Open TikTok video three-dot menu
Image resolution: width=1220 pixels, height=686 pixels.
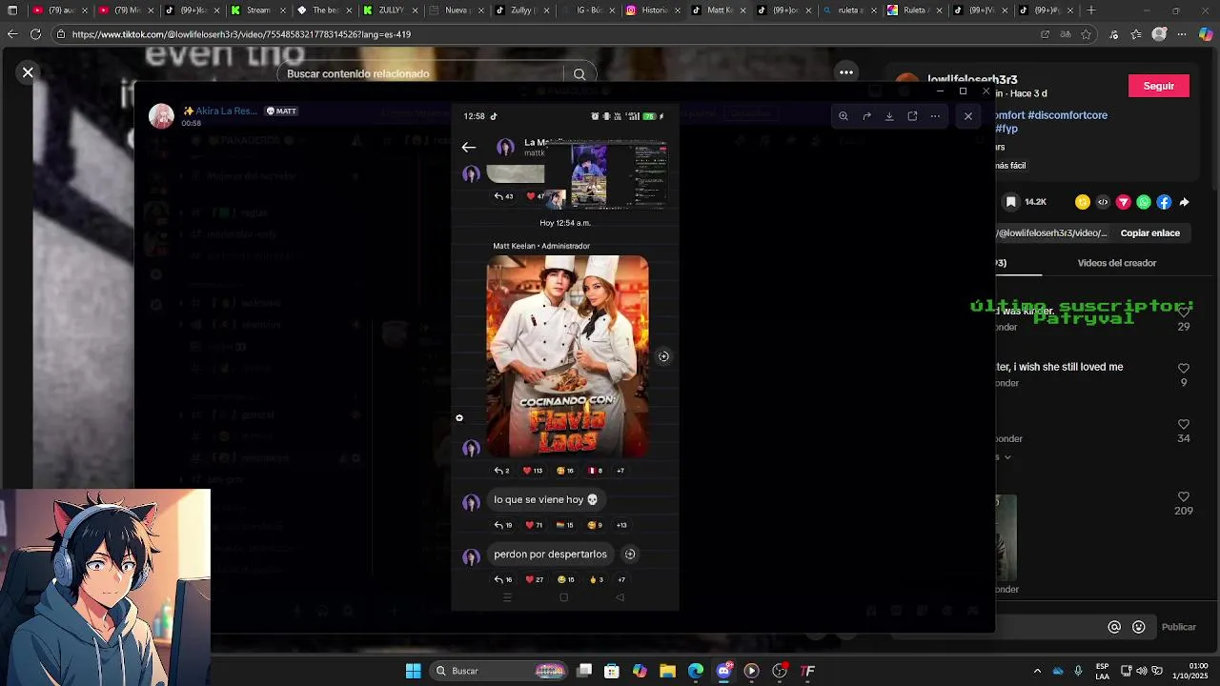point(846,72)
